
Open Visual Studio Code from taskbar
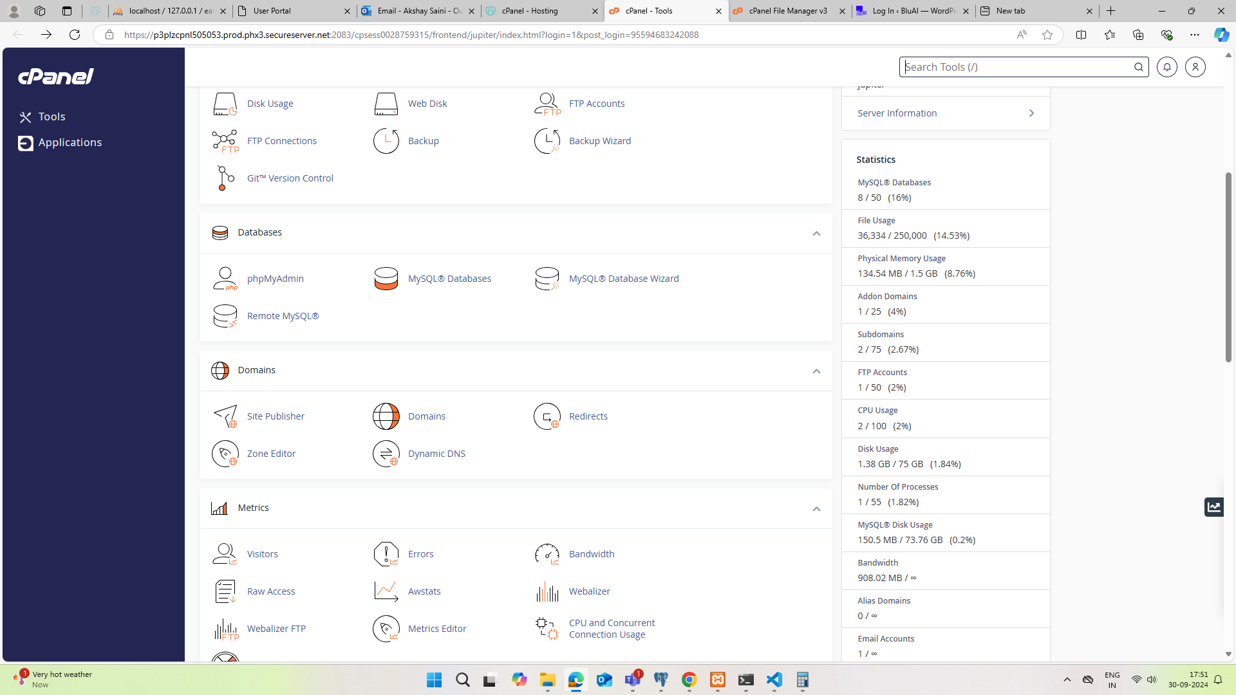(774, 680)
